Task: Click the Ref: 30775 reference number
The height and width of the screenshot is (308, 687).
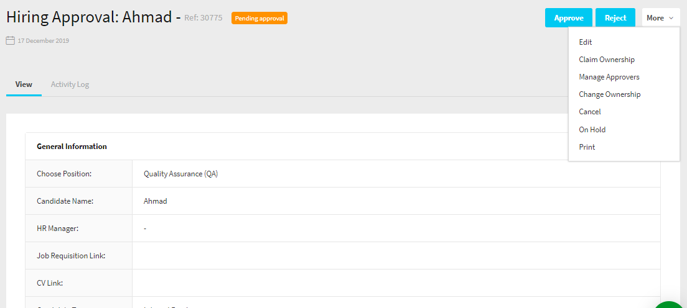Action: 203,18
